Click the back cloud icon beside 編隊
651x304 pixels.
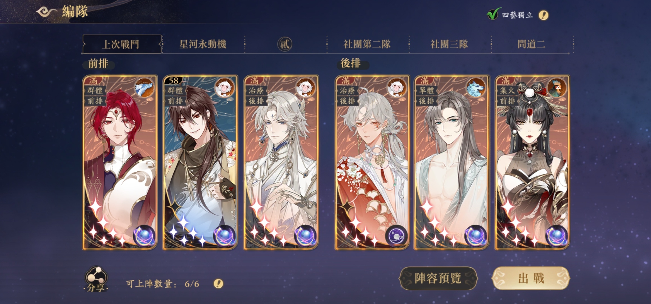coord(47,12)
